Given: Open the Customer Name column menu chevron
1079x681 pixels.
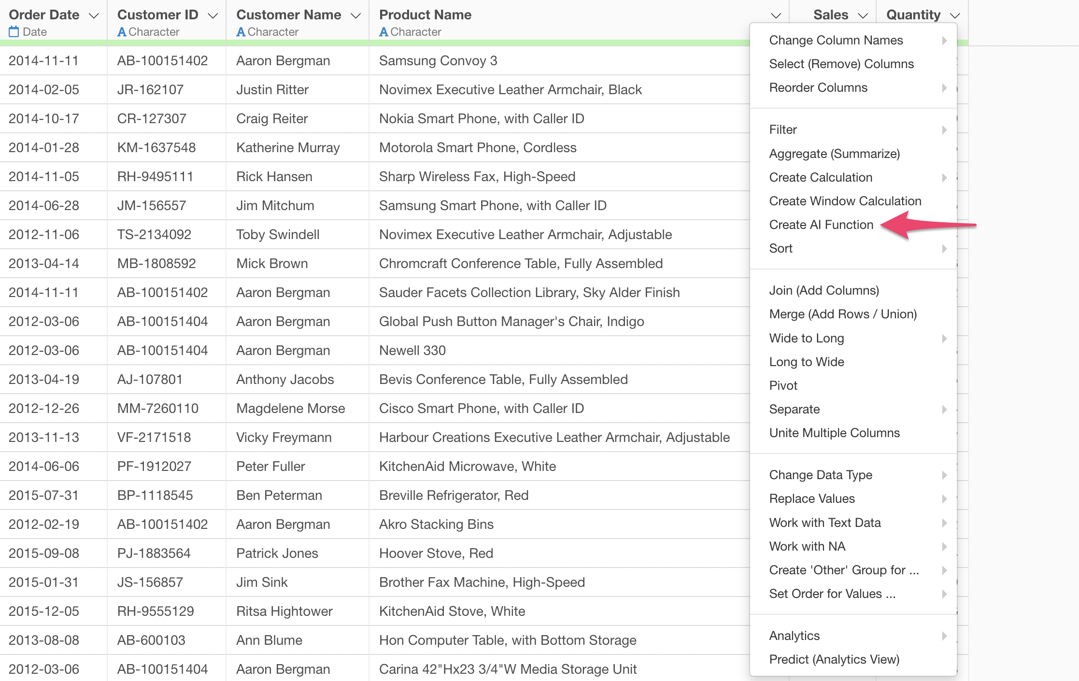Looking at the screenshot, I should pyautogui.click(x=356, y=15).
